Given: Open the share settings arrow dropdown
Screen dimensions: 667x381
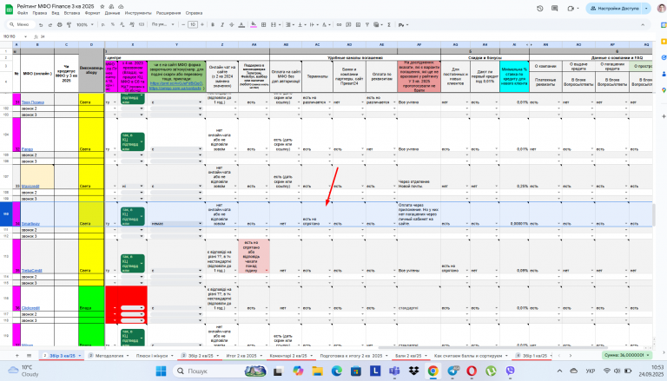Looking at the screenshot, I should [646, 8].
